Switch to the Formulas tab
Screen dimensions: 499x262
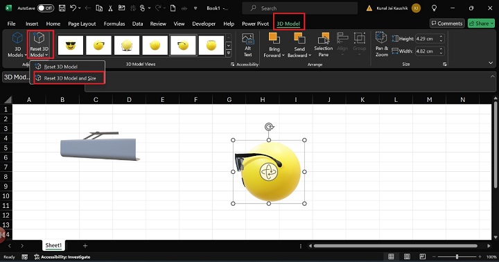click(114, 24)
